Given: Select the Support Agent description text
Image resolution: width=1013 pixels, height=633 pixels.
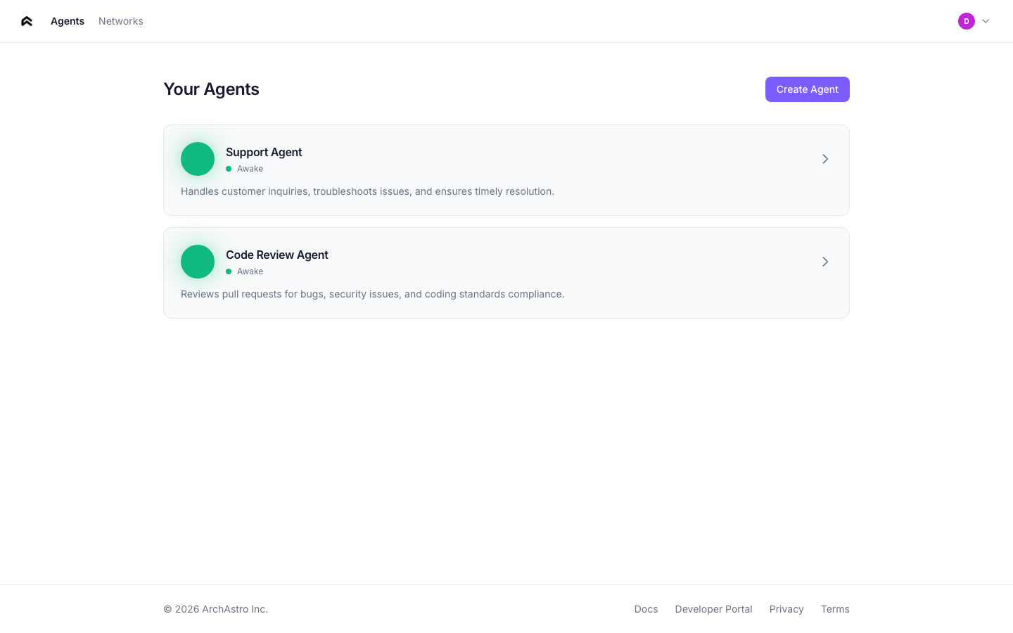Looking at the screenshot, I should pos(367,191).
